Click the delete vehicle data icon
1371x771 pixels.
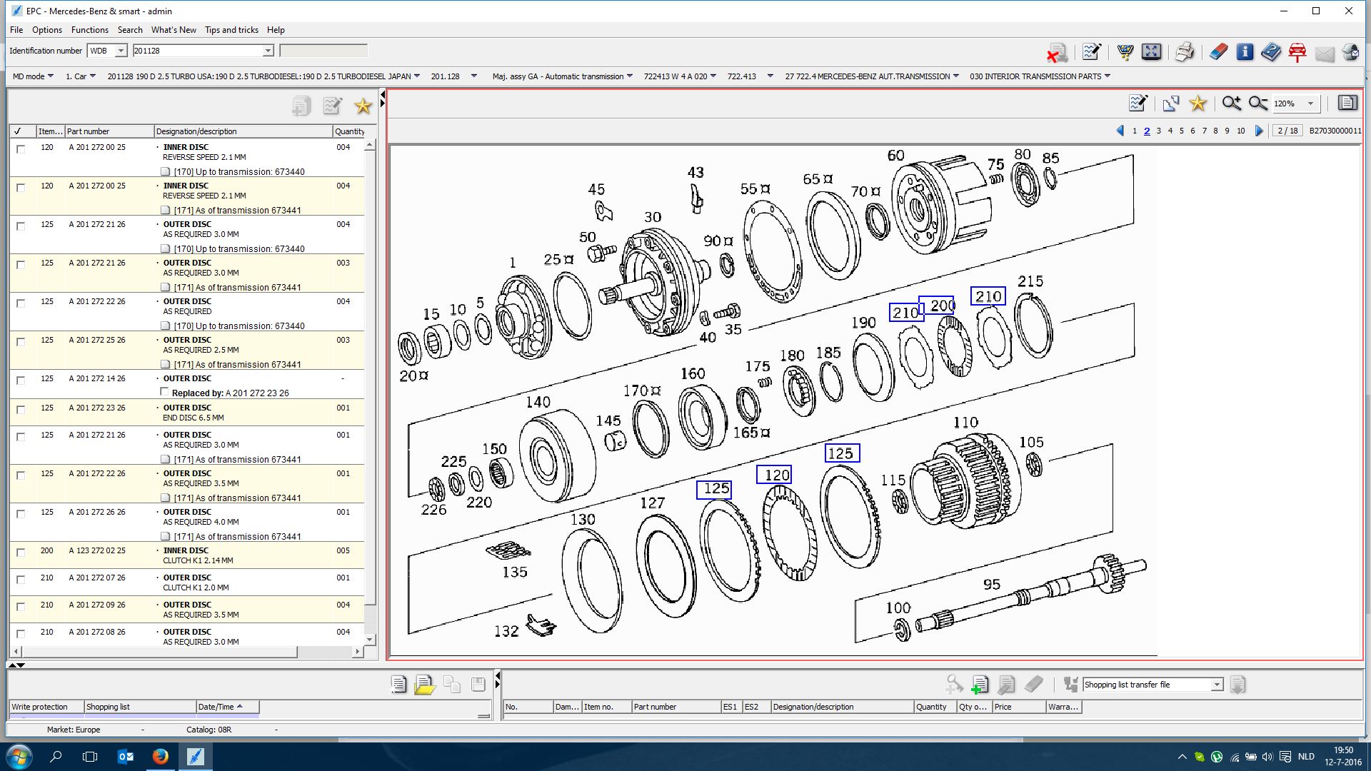pyautogui.click(x=1057, y=52)
